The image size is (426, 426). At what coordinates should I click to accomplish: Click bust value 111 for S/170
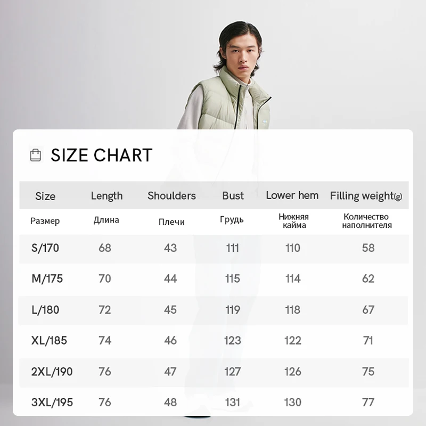tap(232, 248)
